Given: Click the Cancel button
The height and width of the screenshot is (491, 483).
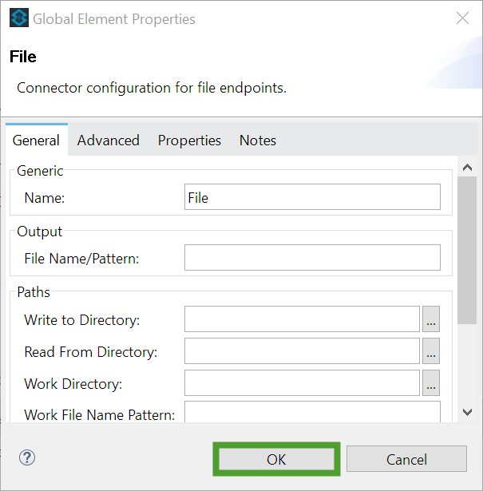Looking at the screenshot, I should point(406,459).
